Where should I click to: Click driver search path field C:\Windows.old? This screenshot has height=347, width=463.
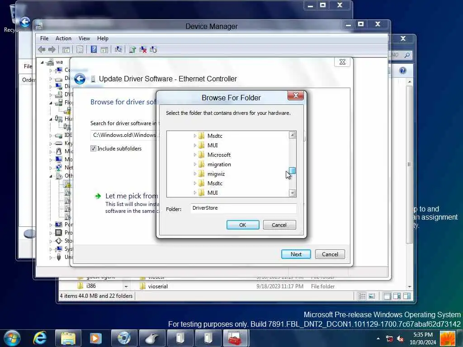pyautogui.click(x=126, y=135)
